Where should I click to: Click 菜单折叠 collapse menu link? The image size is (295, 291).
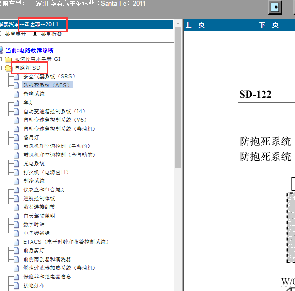click(51, 34)
